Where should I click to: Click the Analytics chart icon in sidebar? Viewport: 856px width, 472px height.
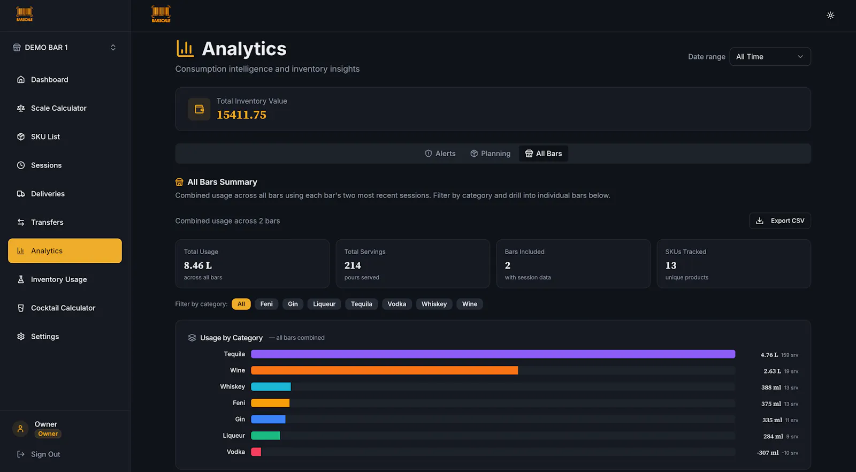(x=21, y=251)
